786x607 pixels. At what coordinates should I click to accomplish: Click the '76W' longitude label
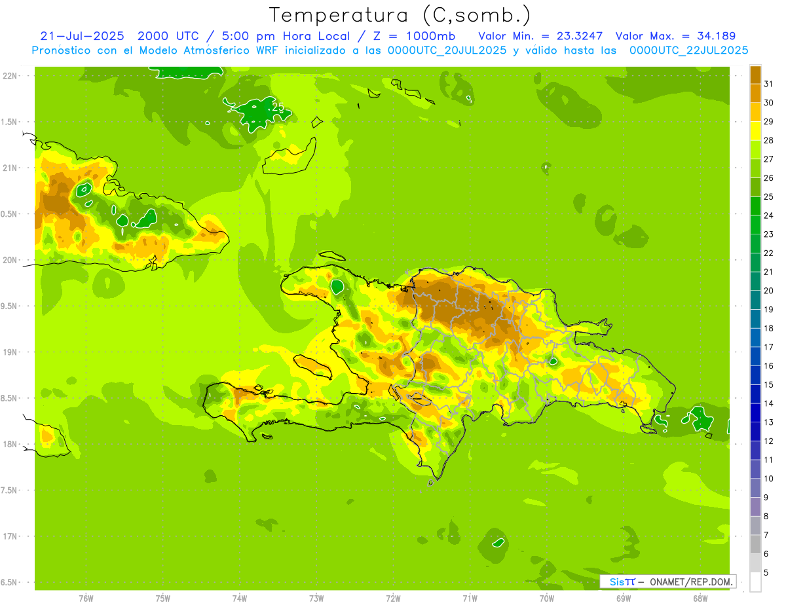pos(86,598)
